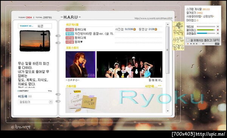Click the 사진첩 badge beside 동해♥

click(70, 42)
